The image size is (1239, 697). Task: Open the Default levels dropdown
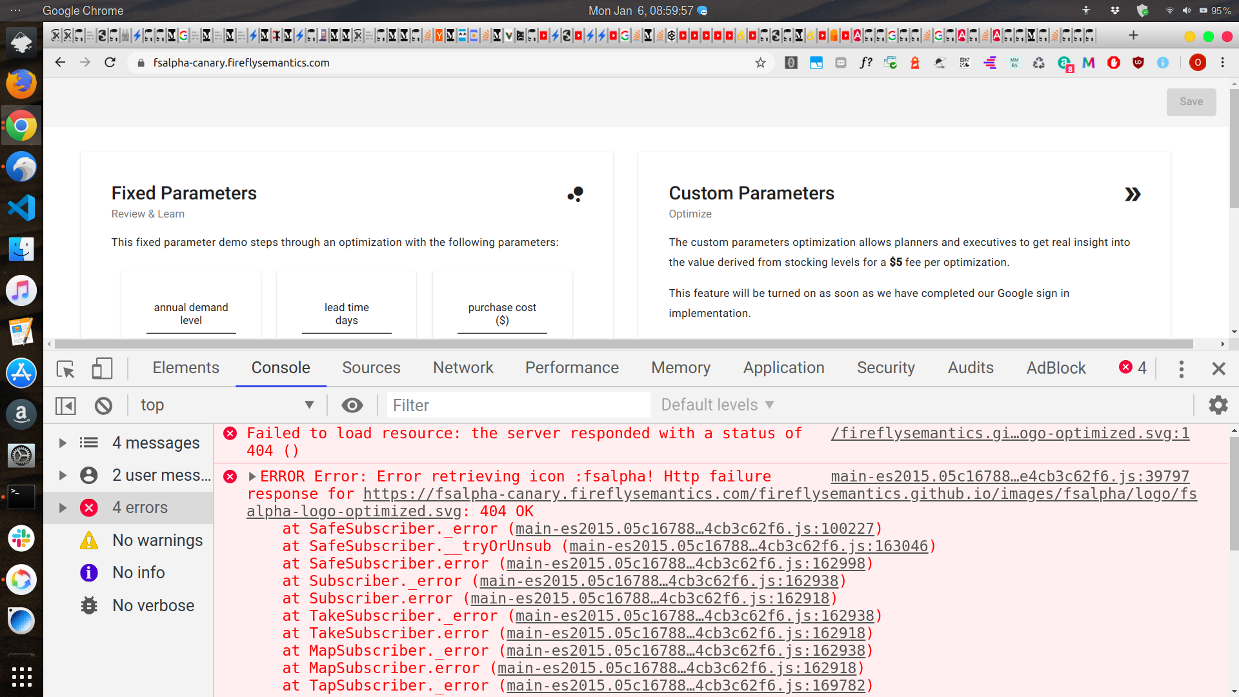click(x=716, y=405)
